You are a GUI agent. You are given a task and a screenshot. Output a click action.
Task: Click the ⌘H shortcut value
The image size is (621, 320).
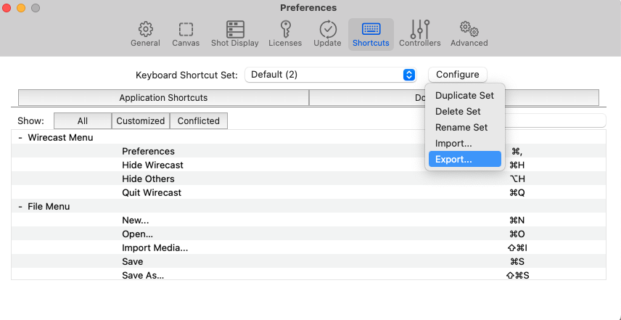click(518, 165)
